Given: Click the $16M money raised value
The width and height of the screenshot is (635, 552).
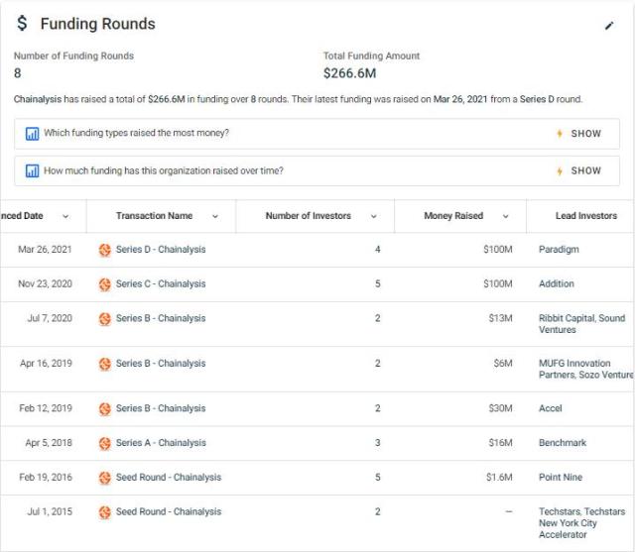Looking at the screenshot, I should pyautogui.click(x=500, y=443).
